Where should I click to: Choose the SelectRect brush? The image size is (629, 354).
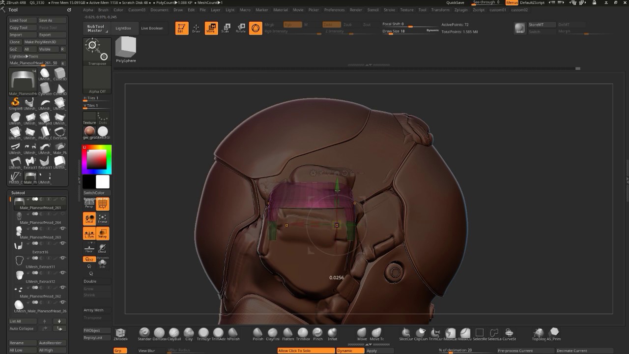[480, 334]
